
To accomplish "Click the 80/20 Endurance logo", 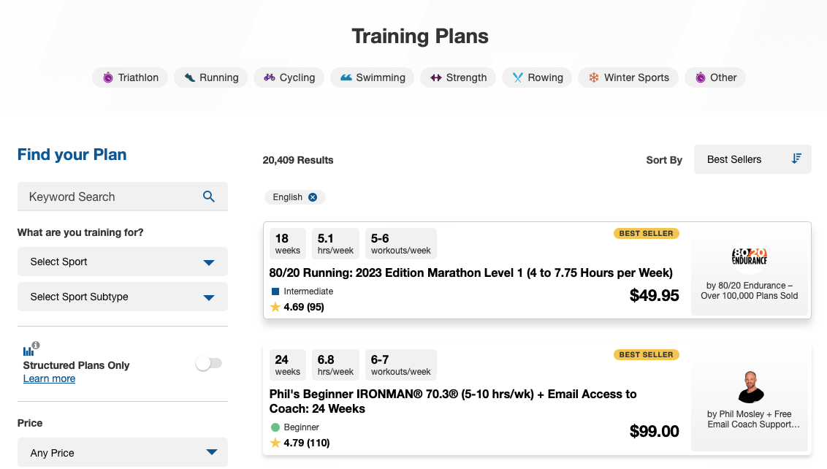I will click(750, 256).
